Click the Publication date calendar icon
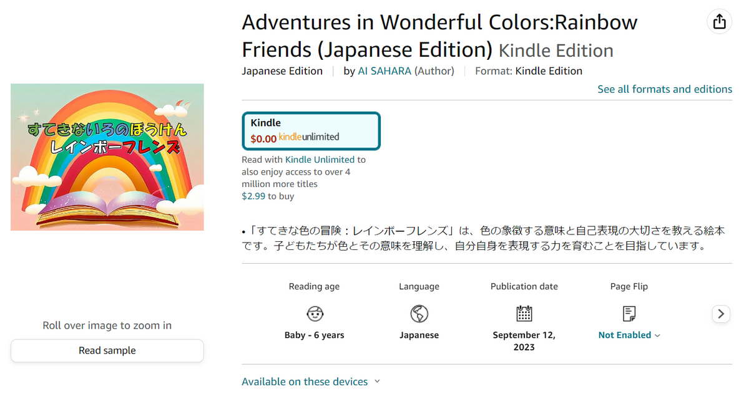Image resolution: width=749 pixels, height=404 pixels. click(524, 314)
